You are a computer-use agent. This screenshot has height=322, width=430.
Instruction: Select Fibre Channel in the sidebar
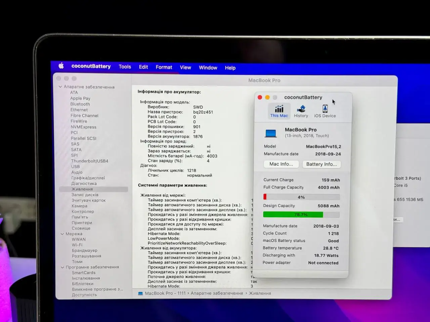point(84,115)
